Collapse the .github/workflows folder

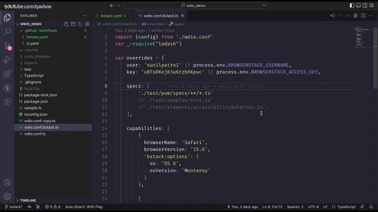[x=41, y=31]
